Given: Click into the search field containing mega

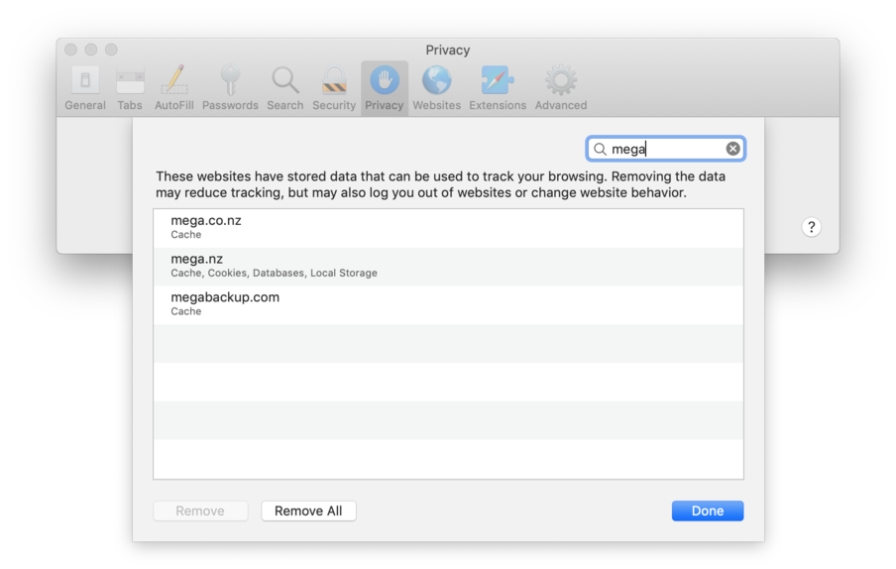Looking at the screenshot, I should click(666, 149).
